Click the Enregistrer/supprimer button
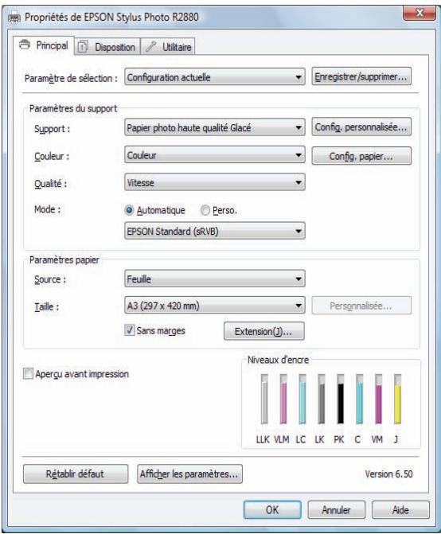 pos(361,76)
